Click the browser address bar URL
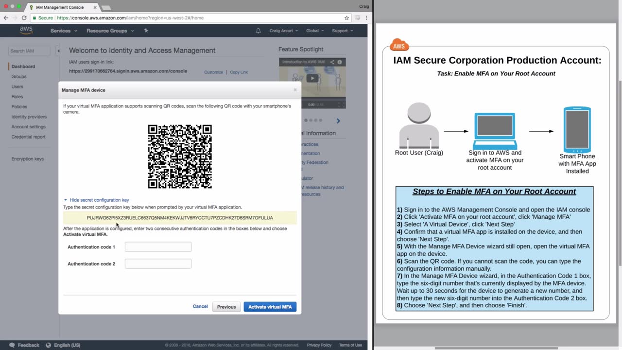 point(130,18)
